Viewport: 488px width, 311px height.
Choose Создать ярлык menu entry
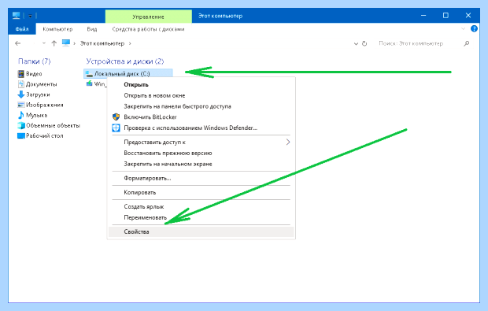[x=201, y=207]
